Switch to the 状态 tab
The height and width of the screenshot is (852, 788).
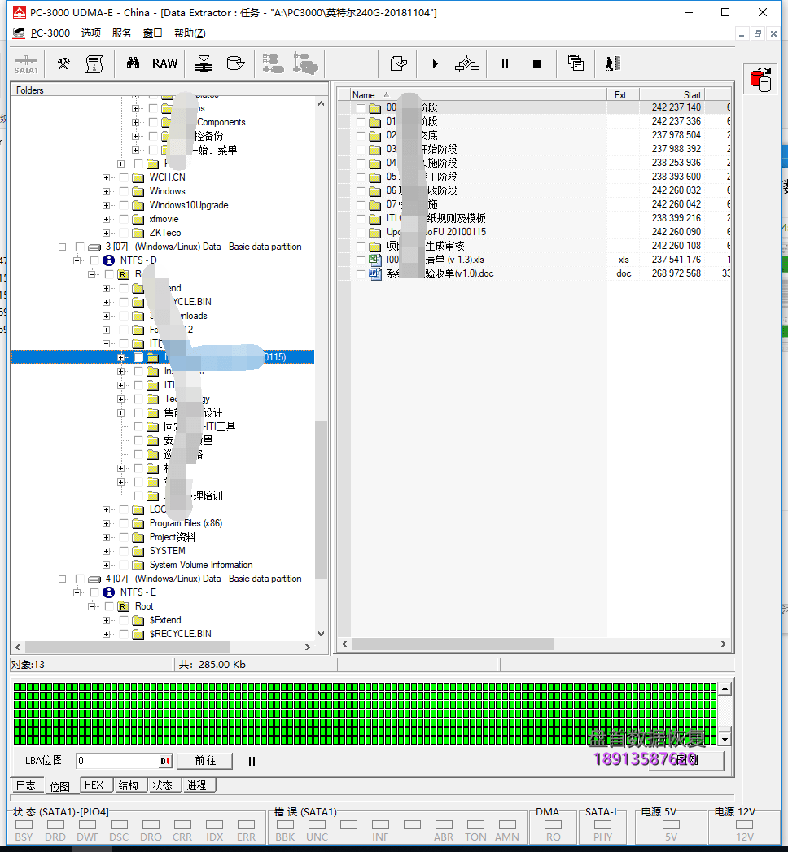click(163, 785)
